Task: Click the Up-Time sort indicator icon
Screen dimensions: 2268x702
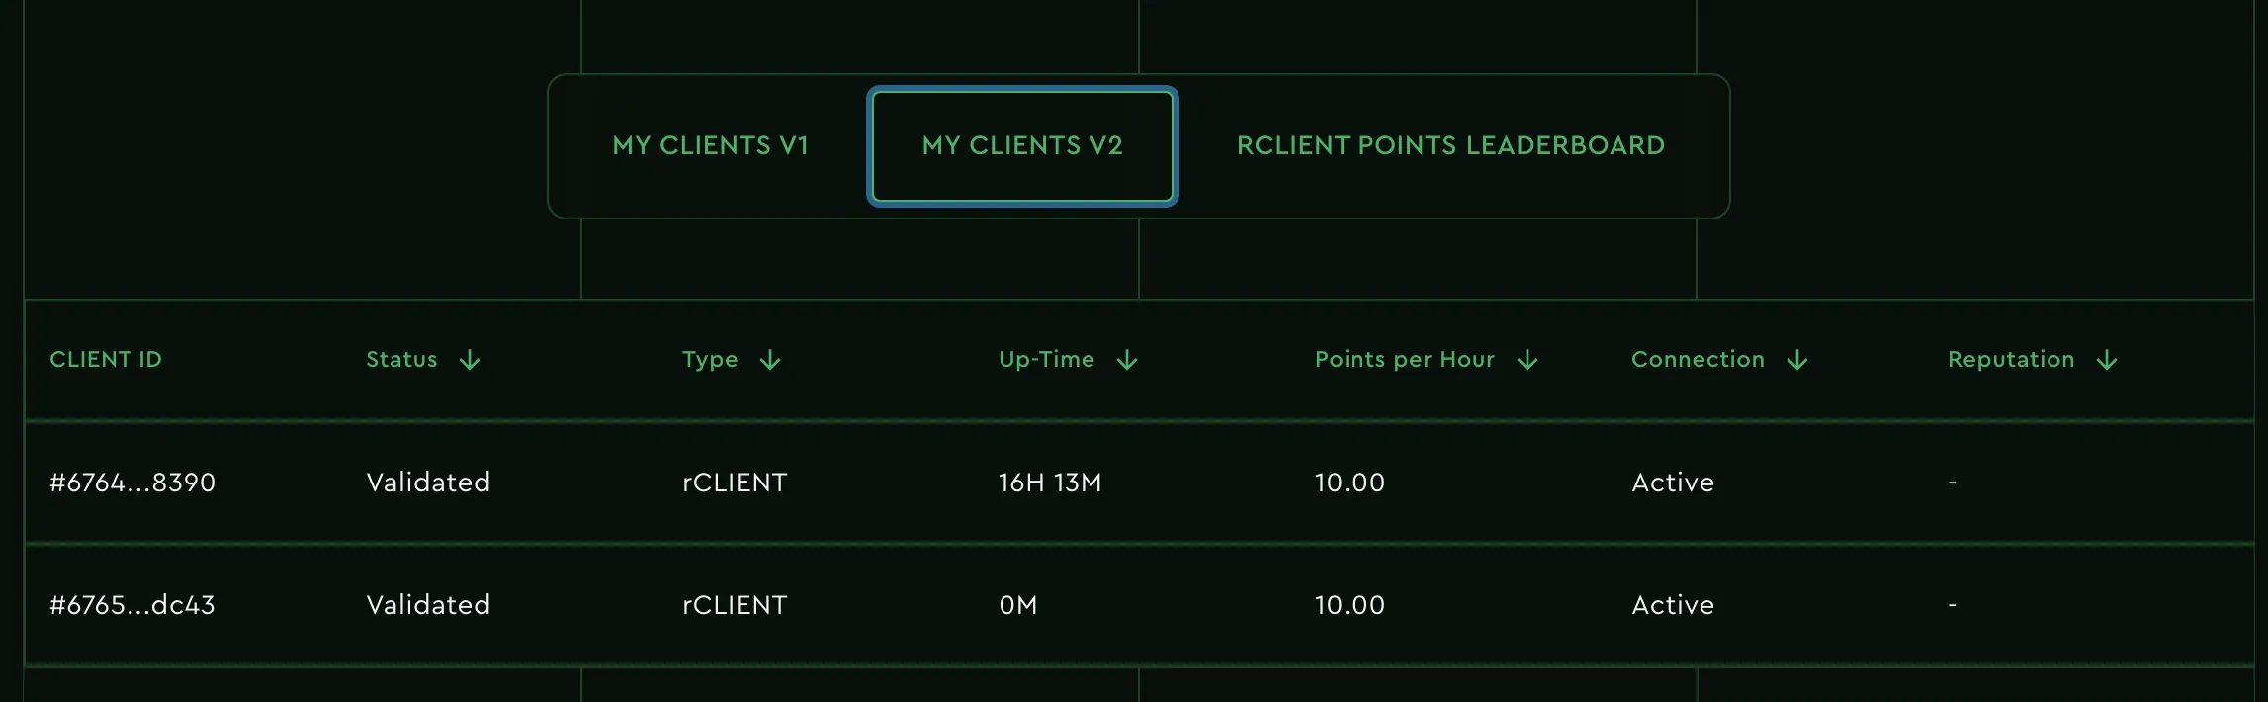Action: [1129, 360]
